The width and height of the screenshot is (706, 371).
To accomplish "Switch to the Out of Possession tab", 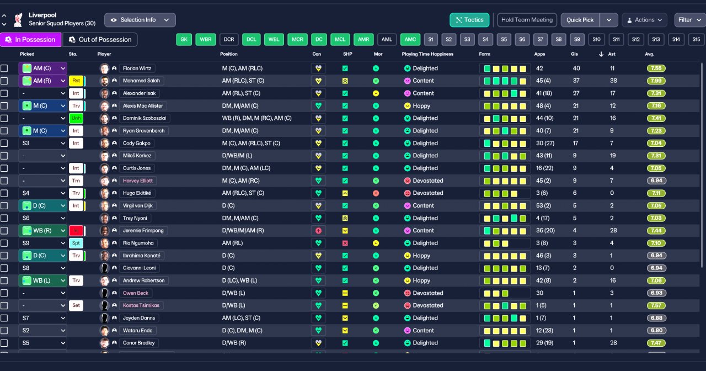I will pyautogui.click(x=100, y=40).
